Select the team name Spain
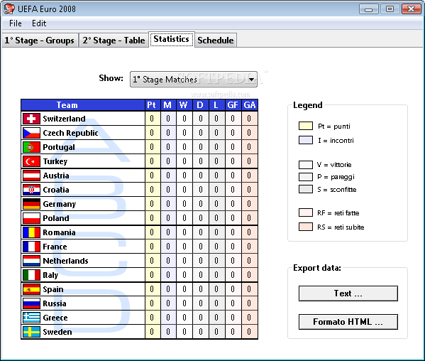Screen dimensions: 425x361 [53, 289]
